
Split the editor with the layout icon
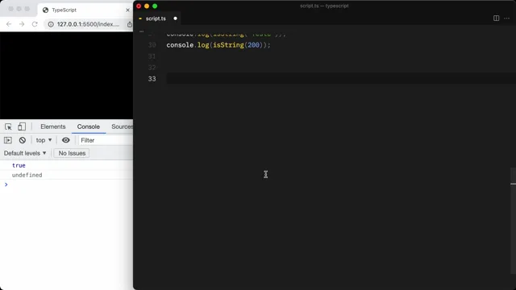(497, 19)
